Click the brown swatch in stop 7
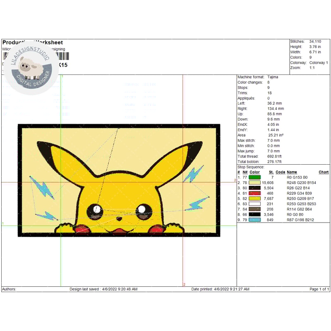331x331 pixels. (254, 209)
